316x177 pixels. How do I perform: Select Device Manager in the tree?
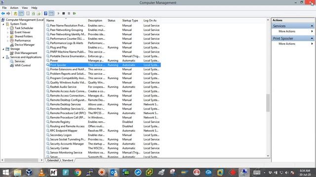click(24, 45)
